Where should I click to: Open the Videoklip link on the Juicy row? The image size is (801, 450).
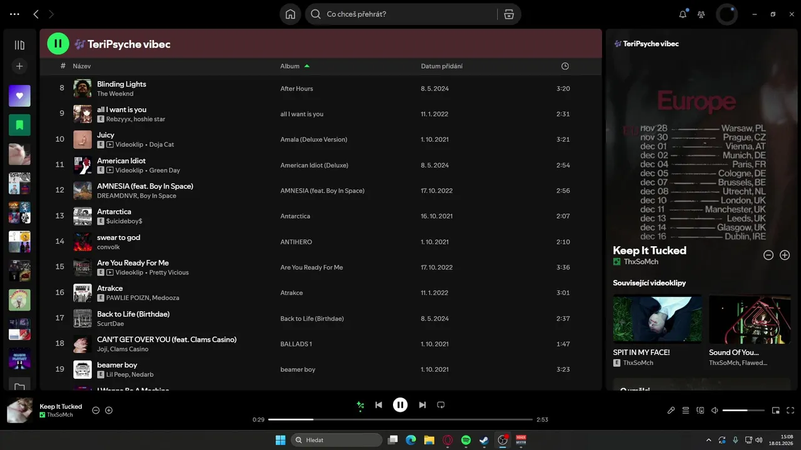click(129, 144)
